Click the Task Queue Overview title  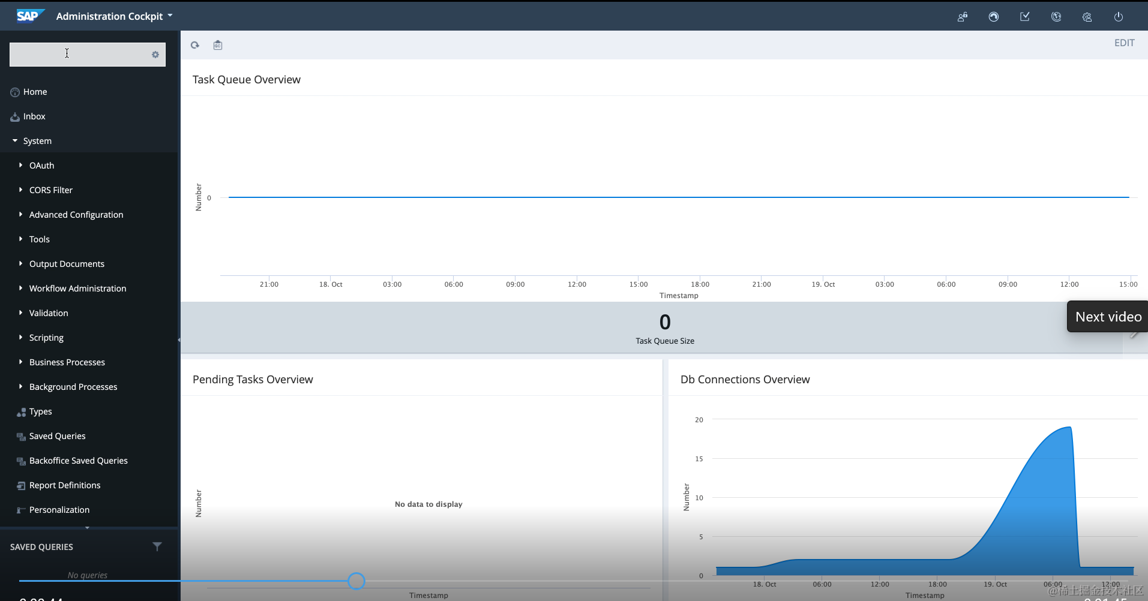point(247,80)
